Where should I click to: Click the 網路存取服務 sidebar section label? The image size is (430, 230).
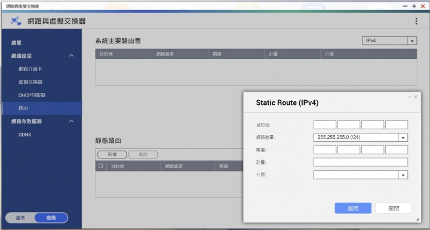(x=26, y=122)
